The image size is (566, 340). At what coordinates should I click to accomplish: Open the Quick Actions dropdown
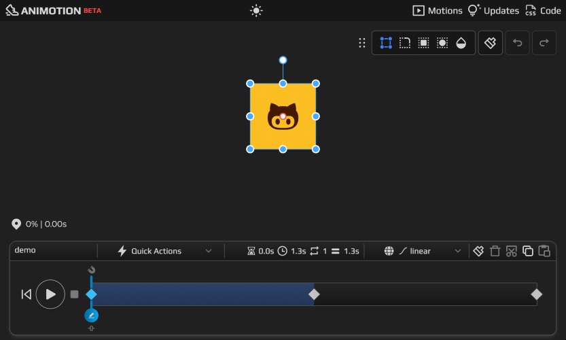click(164, 251)
